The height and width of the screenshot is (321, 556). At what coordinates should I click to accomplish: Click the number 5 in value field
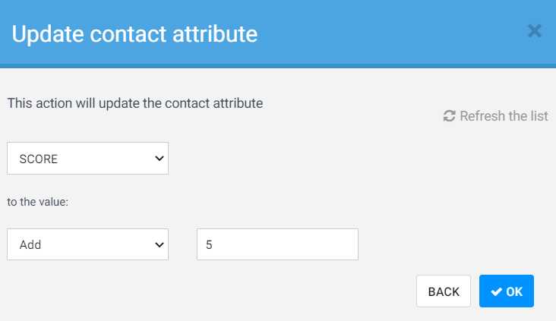pos(209,245)
